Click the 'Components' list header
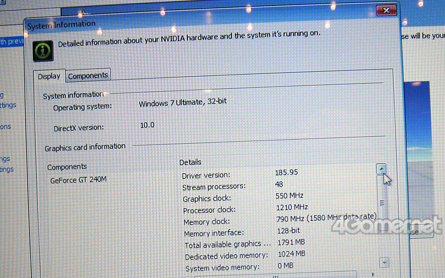The width and height of the screenshot is (445, 278). pos(67,167)
